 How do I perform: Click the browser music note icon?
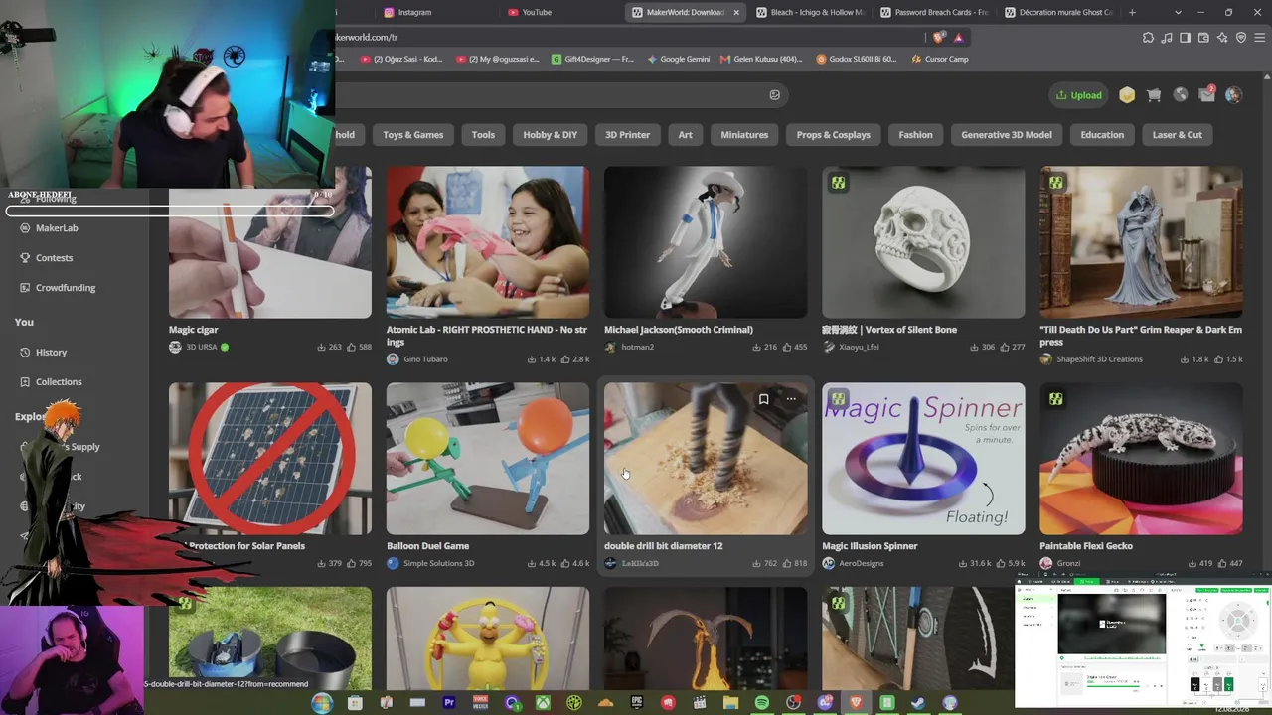pos(1167,38)
